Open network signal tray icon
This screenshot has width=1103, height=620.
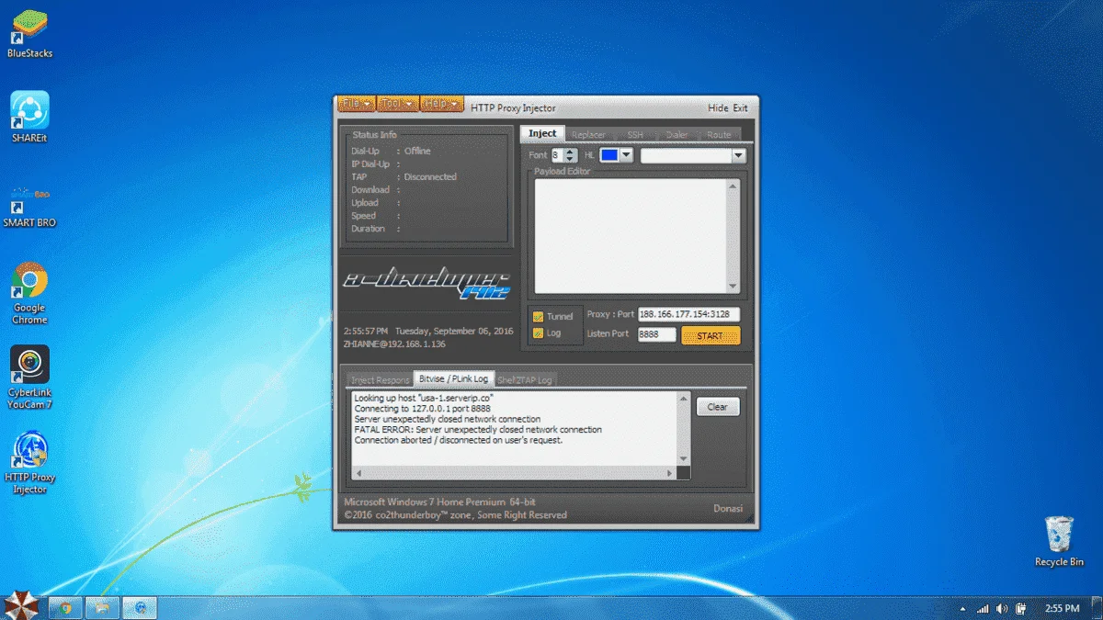[x=983, y=608]
